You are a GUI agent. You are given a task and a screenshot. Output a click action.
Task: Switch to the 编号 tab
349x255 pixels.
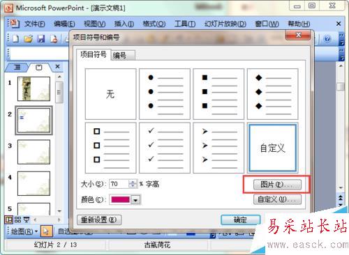[123, 56]
